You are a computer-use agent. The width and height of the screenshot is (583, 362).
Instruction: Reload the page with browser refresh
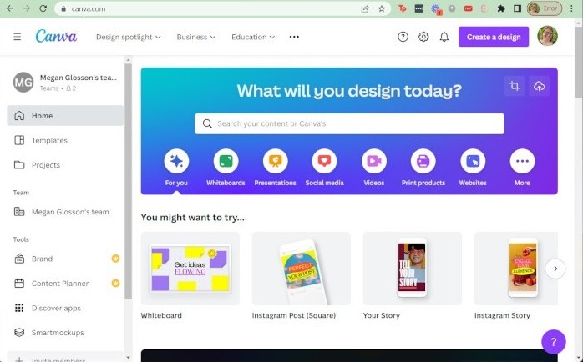pyautogui.click(x=43, y=8)
